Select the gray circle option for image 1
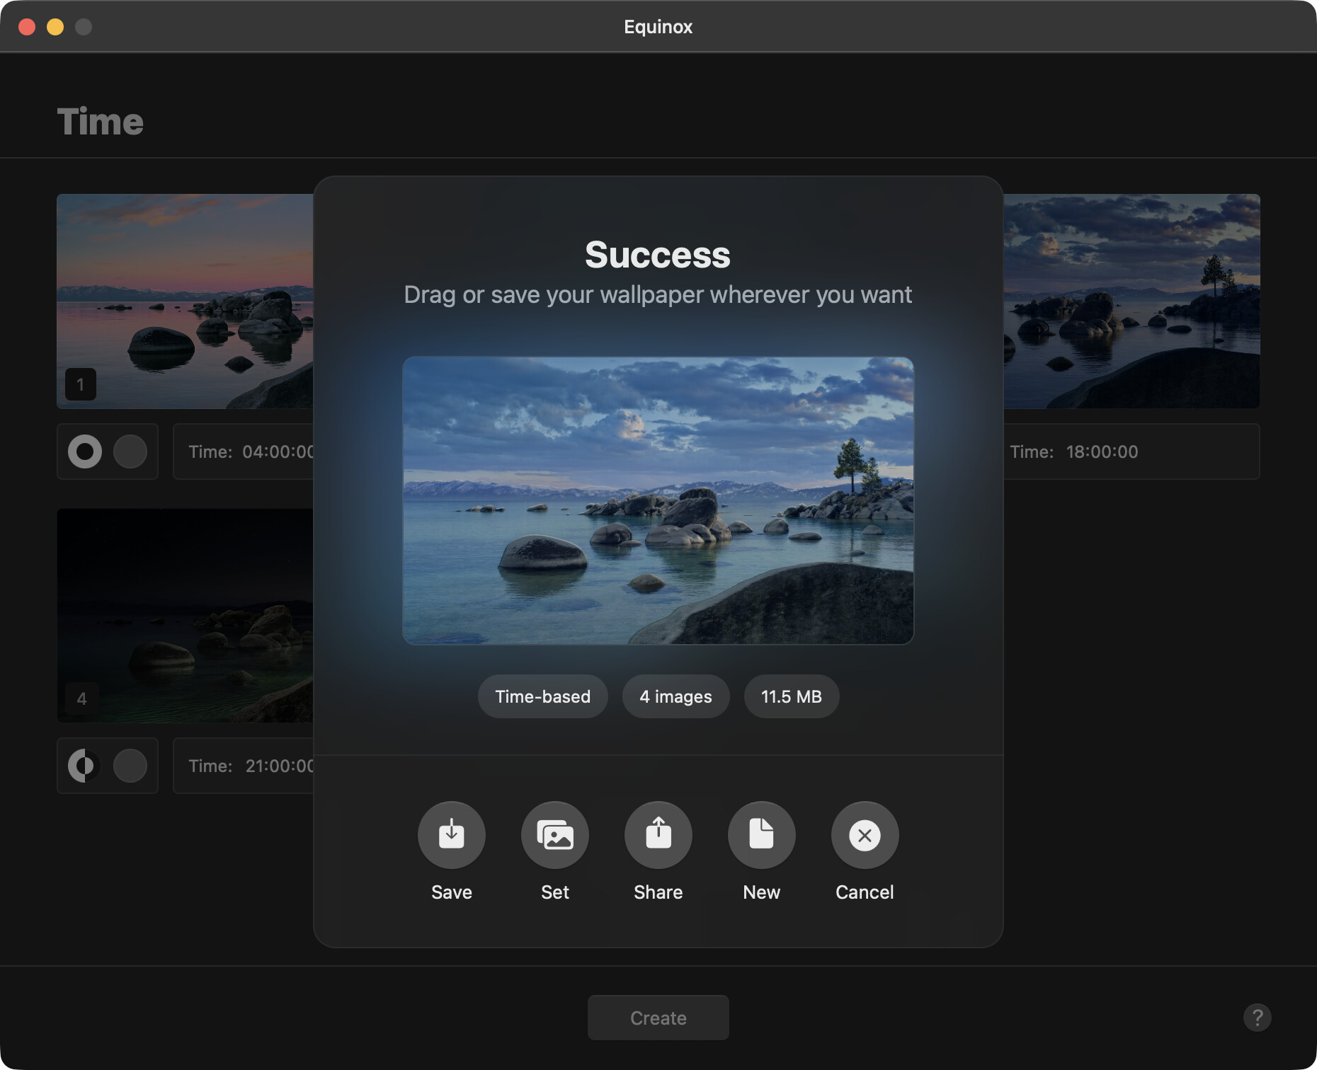 click(130, 451)
